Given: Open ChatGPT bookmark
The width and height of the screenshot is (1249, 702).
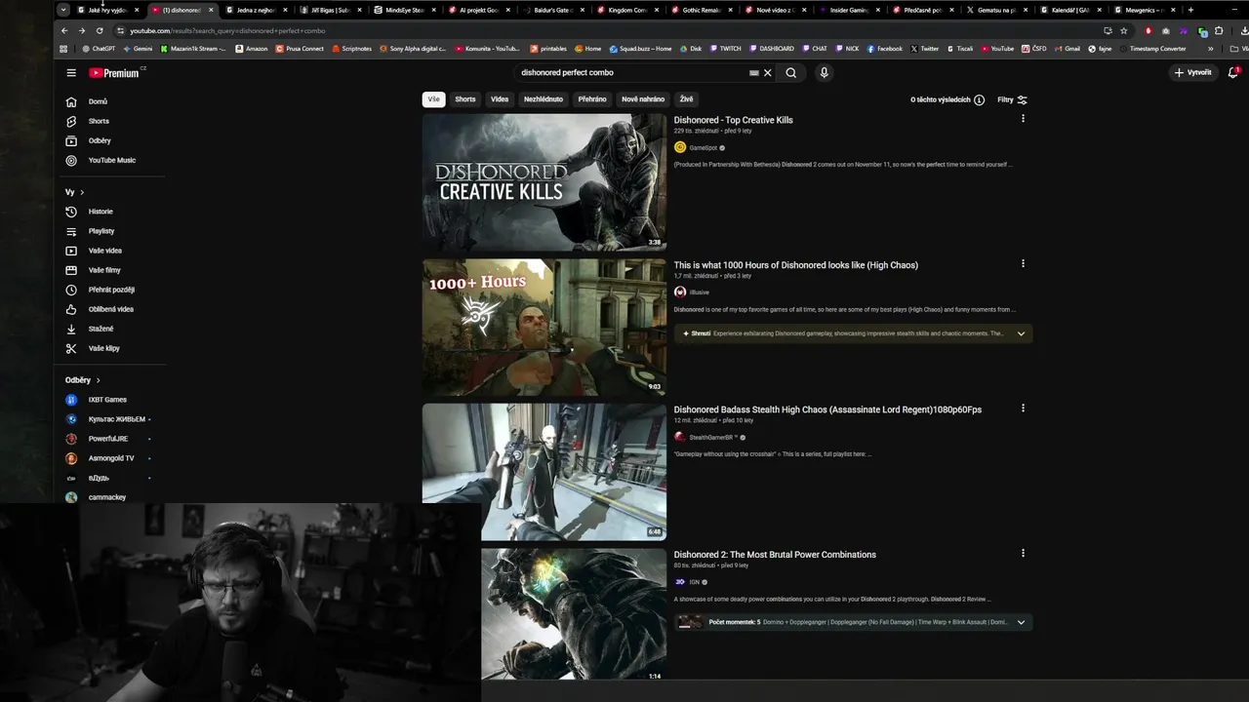Looking at the screenshot, I should tap(99, 49).
